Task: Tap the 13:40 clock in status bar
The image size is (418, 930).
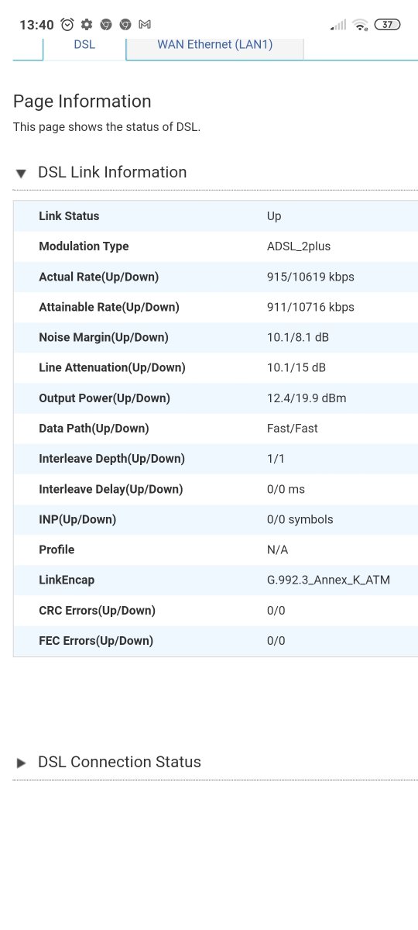Action: click(x=36, y=25)
